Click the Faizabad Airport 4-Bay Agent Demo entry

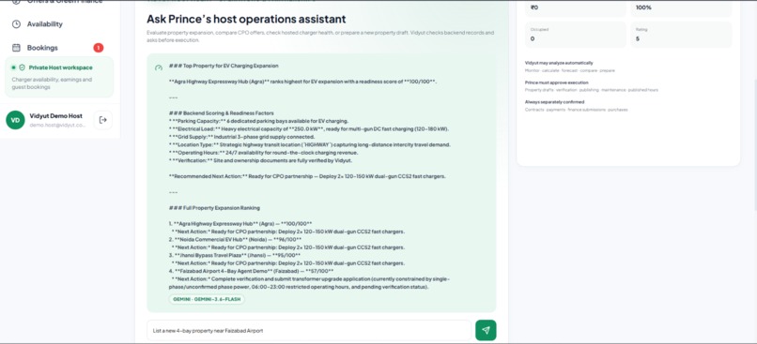[x=251, y=271]
